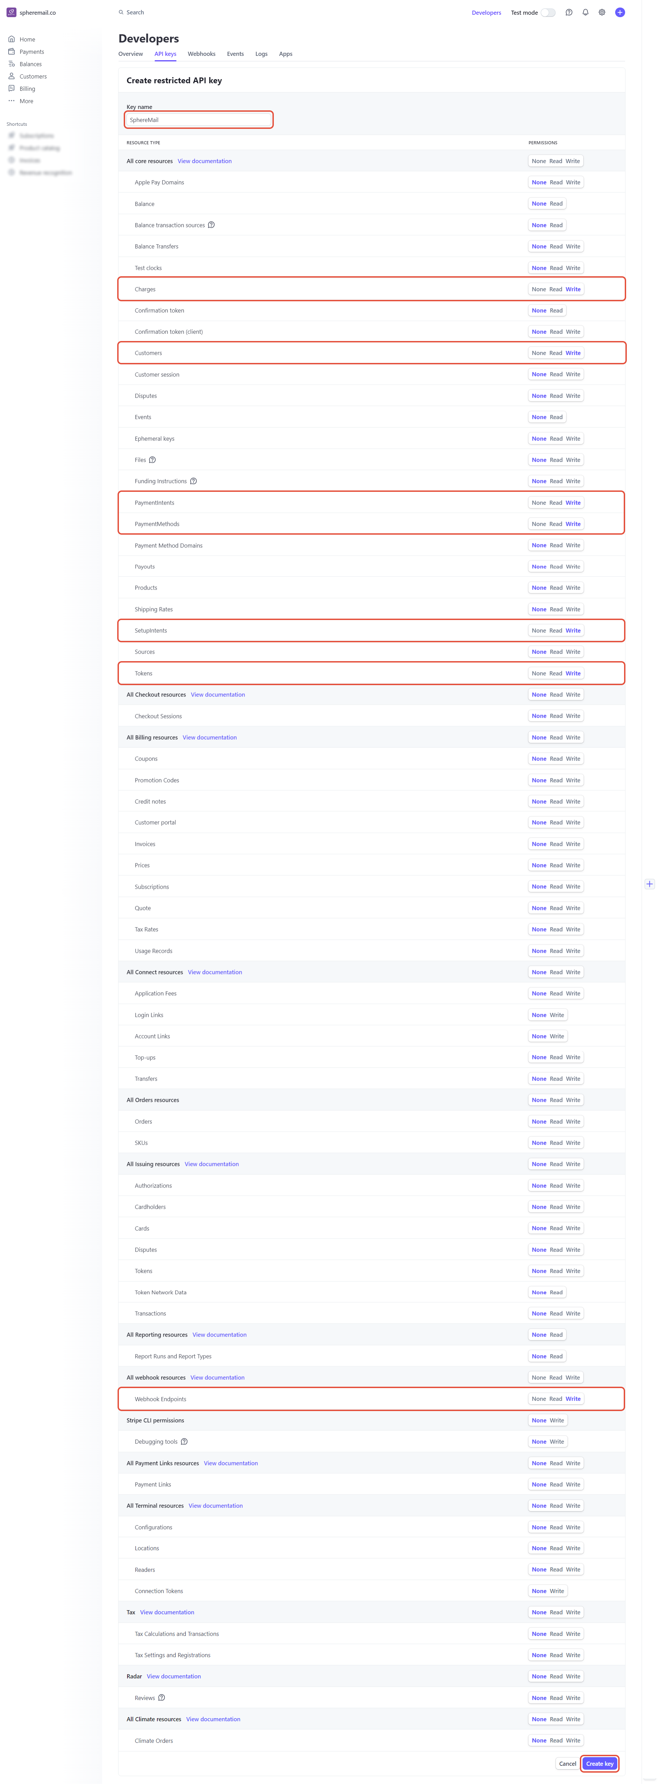Click the purple plus create icon
Screen dimensions: 658x1786
coord(620,12)
